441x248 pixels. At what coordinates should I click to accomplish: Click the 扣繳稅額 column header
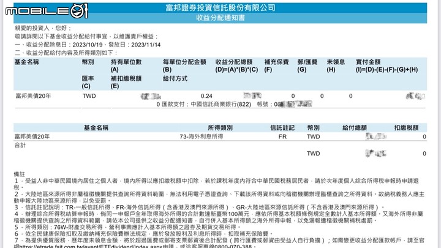coord(407,128)
